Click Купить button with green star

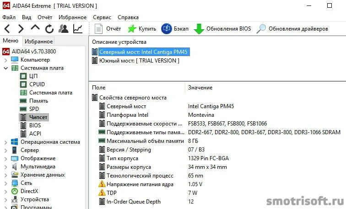(142, 29)
